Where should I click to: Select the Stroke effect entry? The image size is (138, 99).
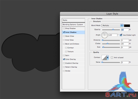tap(68, 71)
